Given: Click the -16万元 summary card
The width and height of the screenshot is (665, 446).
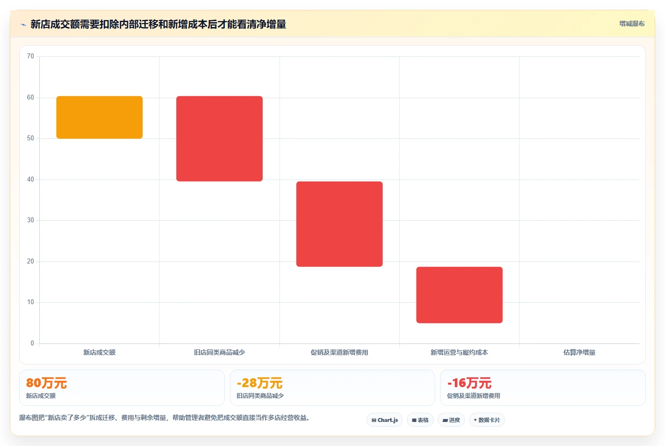Looking at the screenshot, I should click(543, 388).
